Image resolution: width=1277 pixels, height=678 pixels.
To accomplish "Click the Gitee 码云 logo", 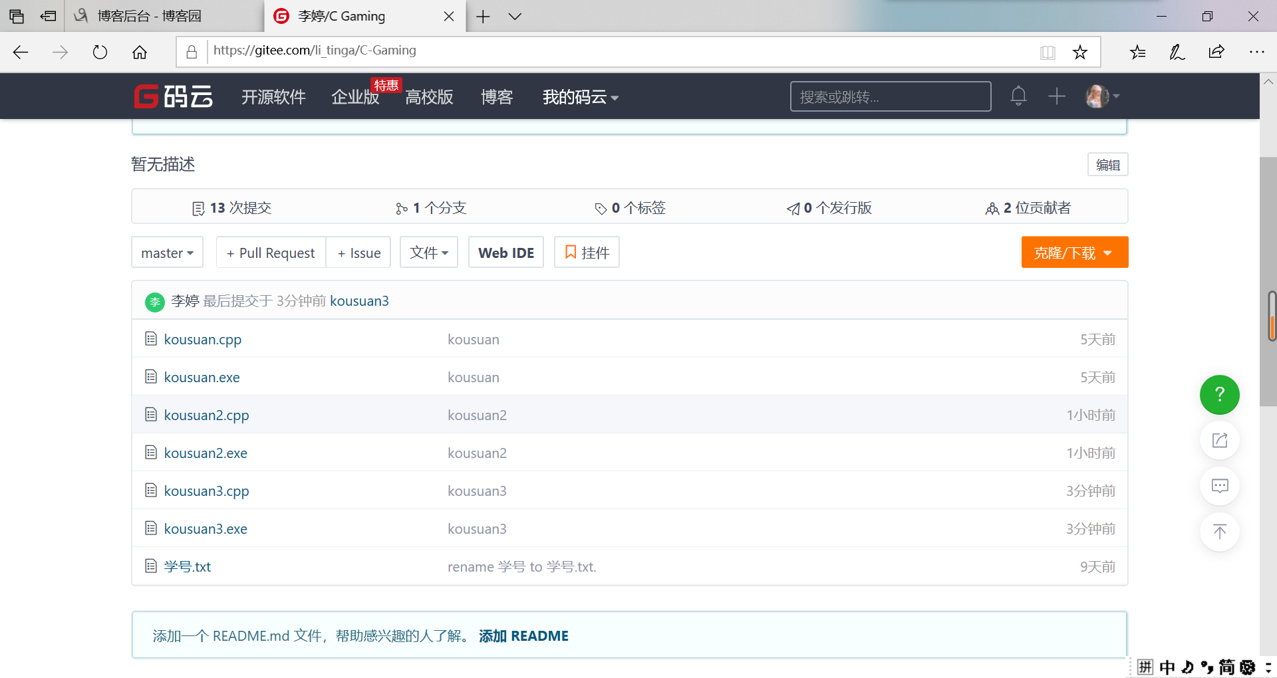I will pyautogui.click(x=174, y=97).
